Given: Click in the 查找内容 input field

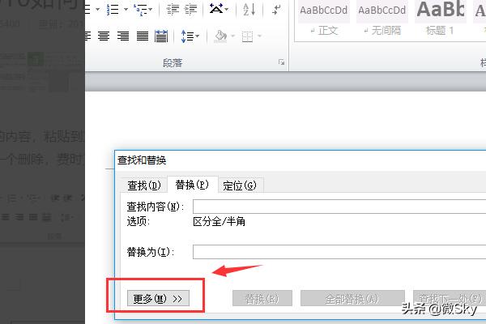Looking at the screenshot, I should point(339,207).
